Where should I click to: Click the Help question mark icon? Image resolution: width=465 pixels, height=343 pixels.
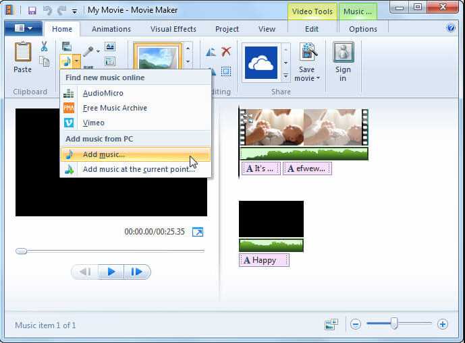(x=450, y=28)
